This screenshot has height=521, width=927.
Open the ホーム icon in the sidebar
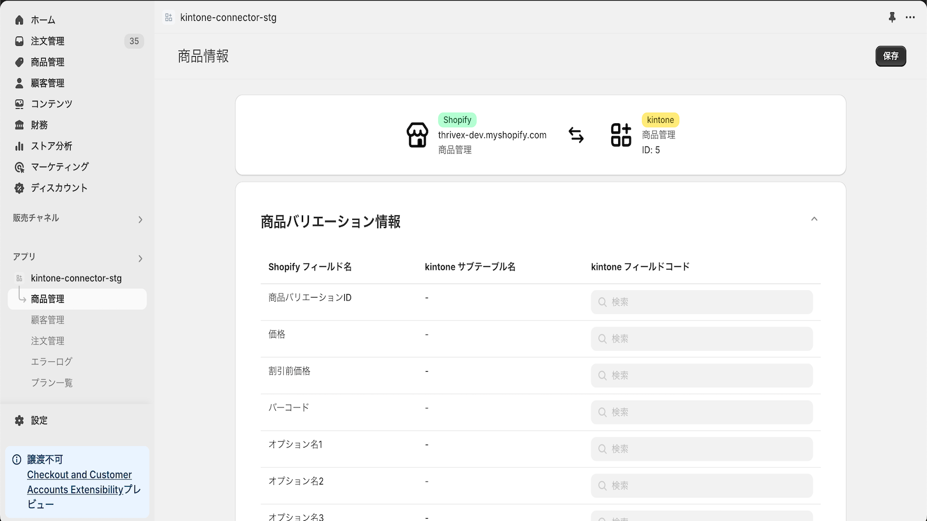(x=19, y=19)
